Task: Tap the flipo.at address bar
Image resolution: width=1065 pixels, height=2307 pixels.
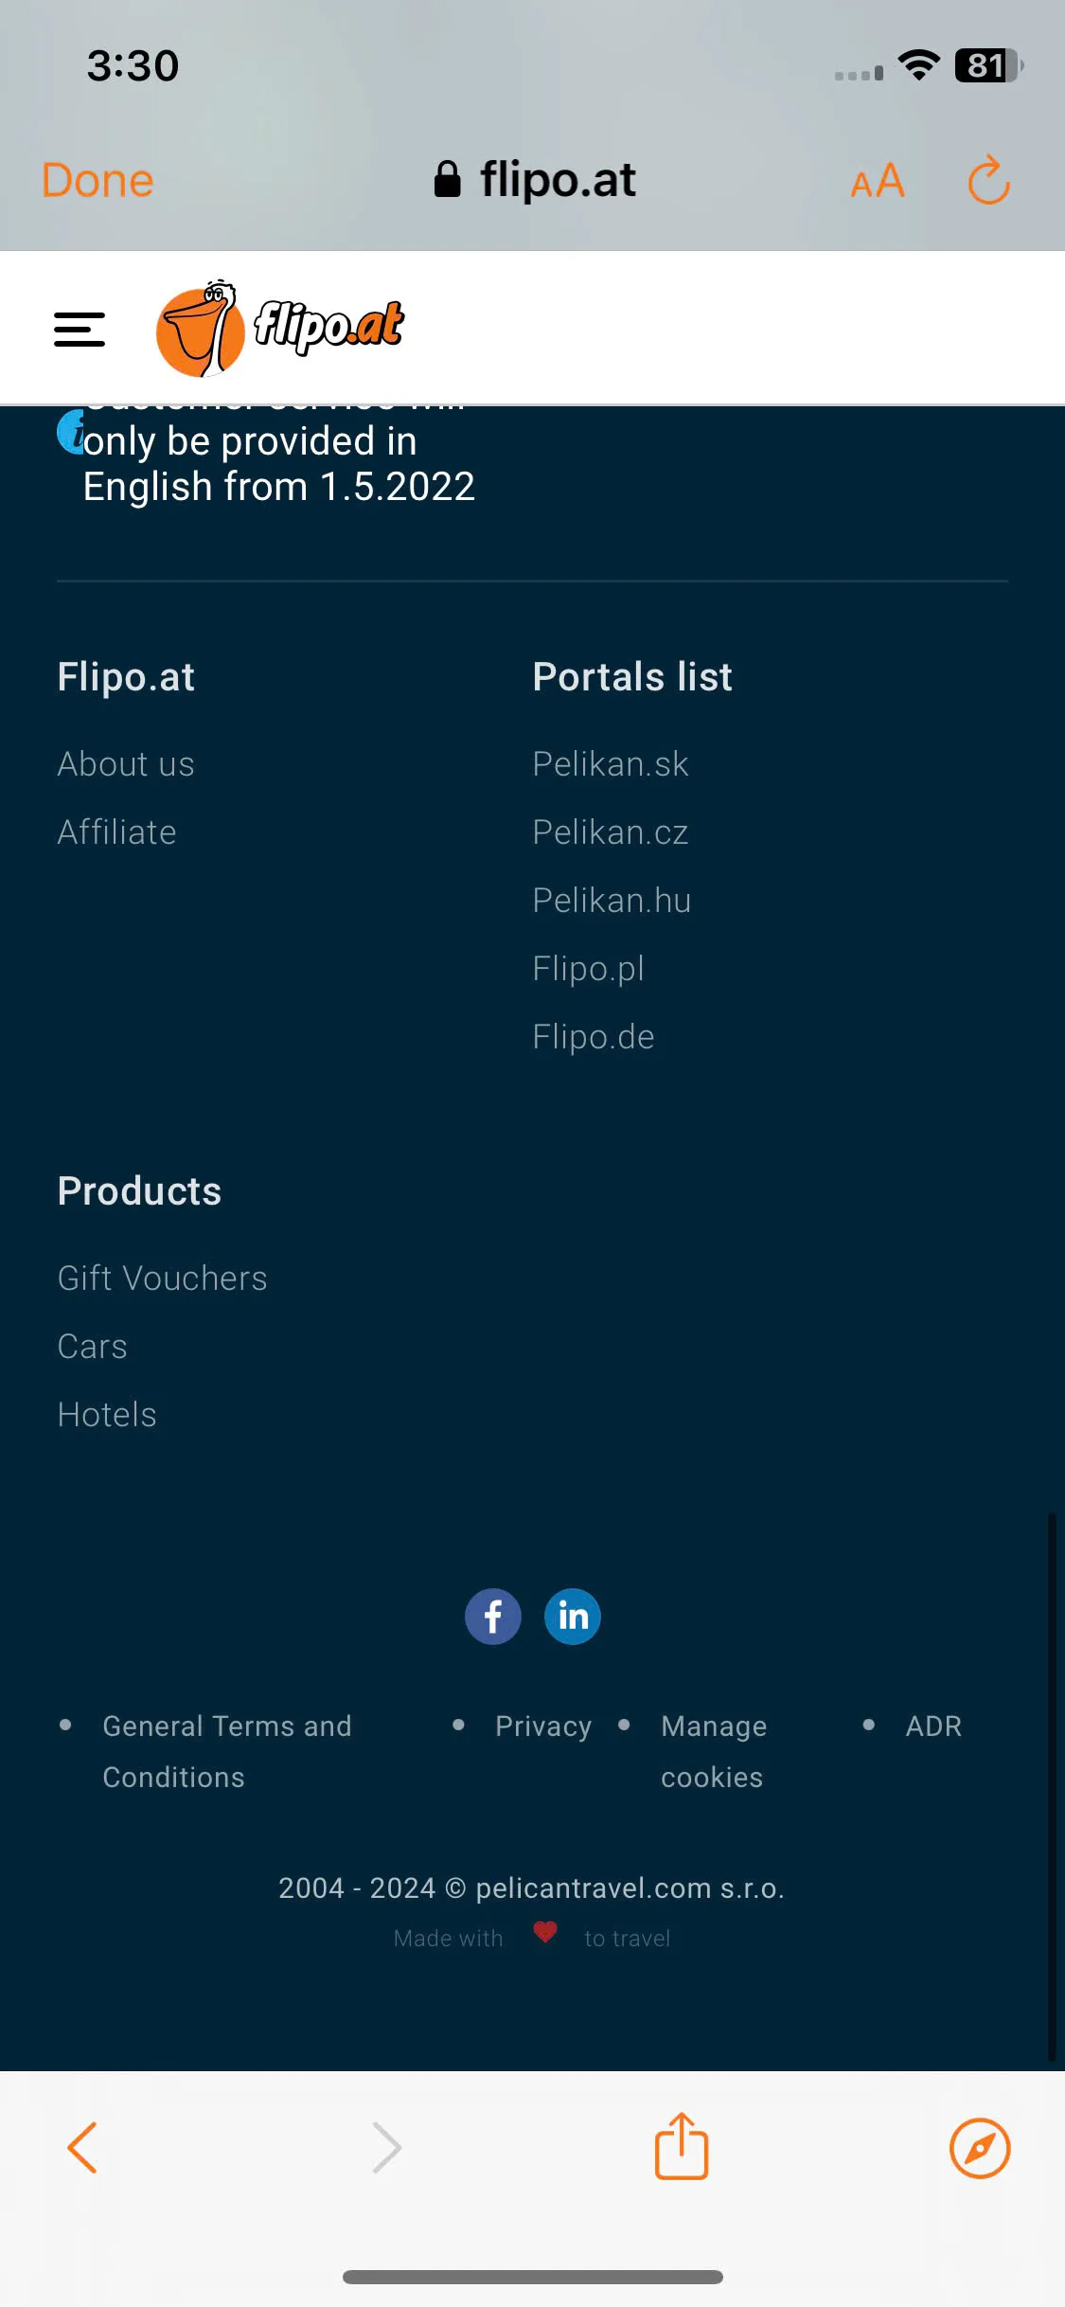Action: pyautogui.click(x=535, y=180)
